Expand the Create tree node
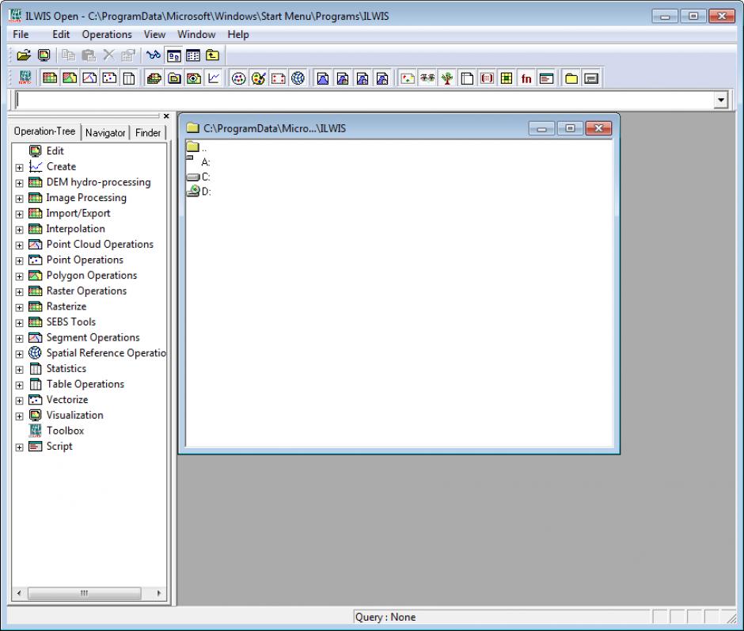 click(x=20, y=168)
